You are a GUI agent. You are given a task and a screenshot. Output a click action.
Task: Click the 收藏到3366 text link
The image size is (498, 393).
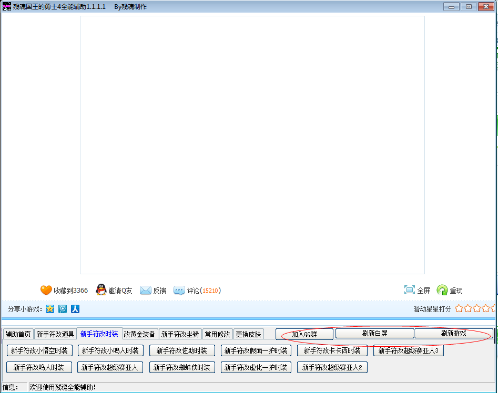click(70, 291)
